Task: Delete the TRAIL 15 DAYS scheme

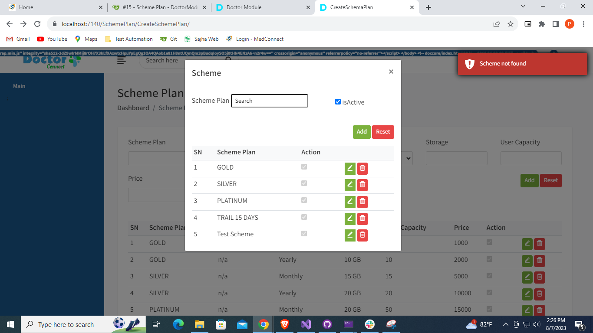Action: 362,219
